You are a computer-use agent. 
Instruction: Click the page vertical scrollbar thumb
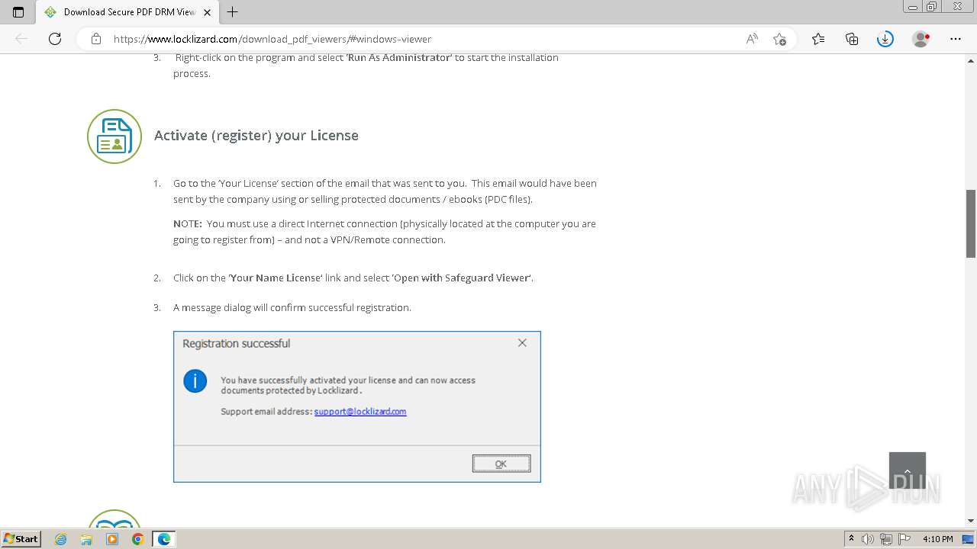(971, 223)
